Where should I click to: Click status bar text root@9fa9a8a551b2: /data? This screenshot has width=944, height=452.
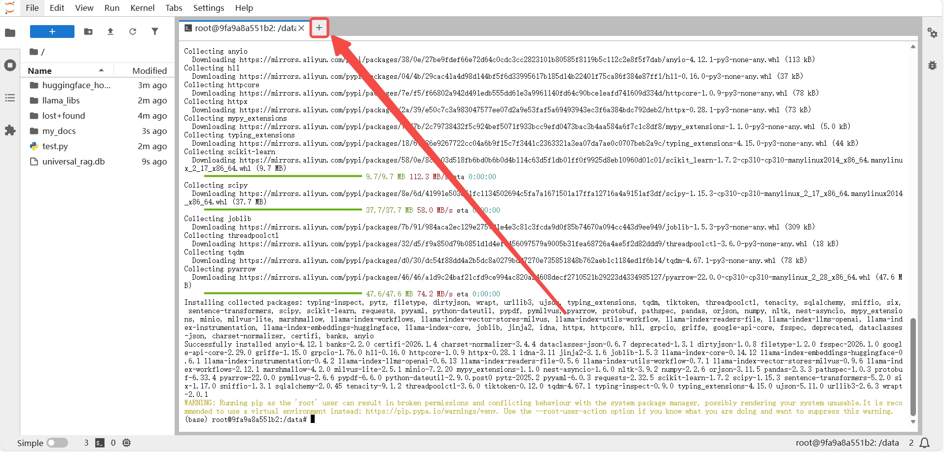[x=847, y=443]
